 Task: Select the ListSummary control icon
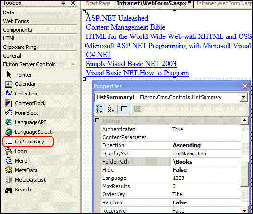click(9, 142)
